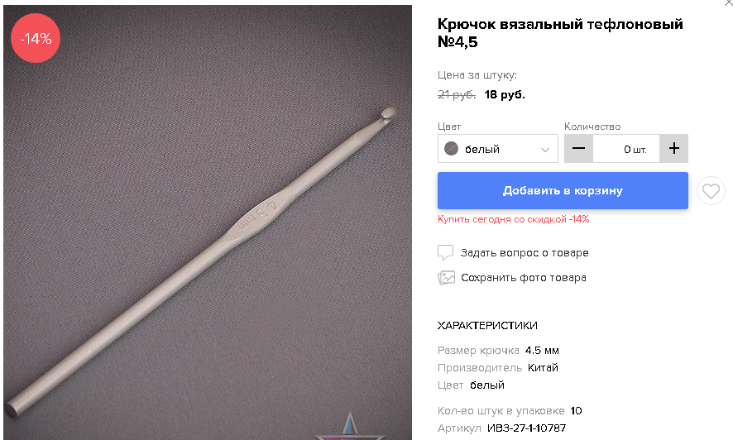Click the watermark star logo on image
733x440 pixels.
350,426
